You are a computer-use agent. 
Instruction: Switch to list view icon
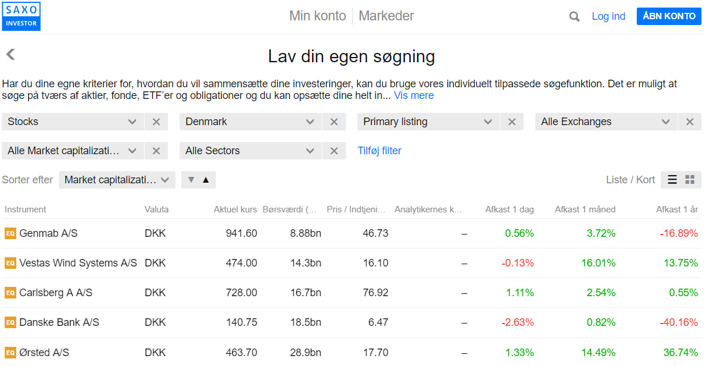click(672, 180)
